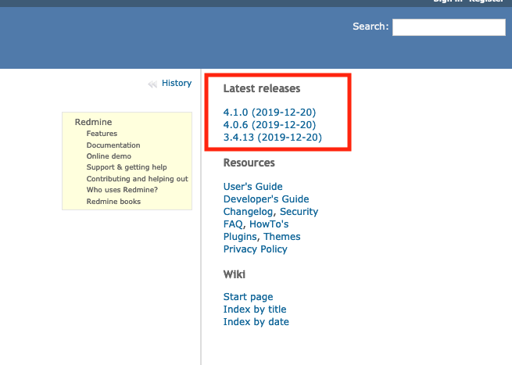512x365 pixels.
Task: Select Who uses Redmine? link
Action: coord(122,190)
